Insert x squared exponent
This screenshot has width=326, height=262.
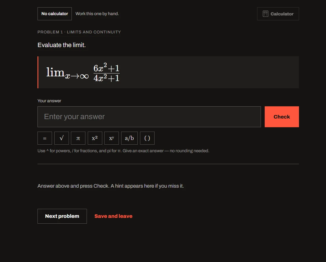tap(95, 138)
